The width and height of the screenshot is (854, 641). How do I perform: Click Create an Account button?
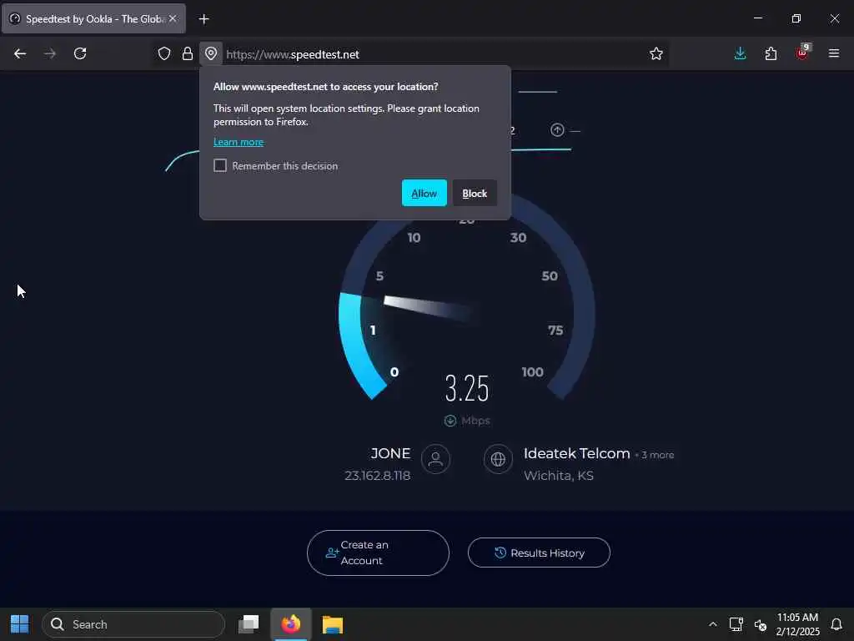click(378, 553)
